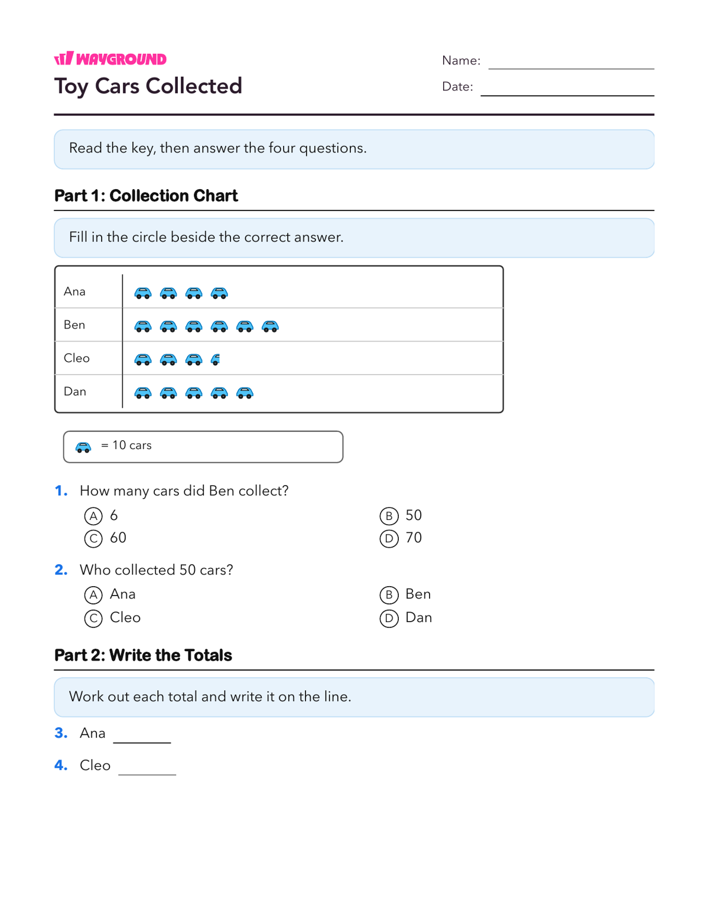Viewport: 709px width, 917px height.
Task: Select answer B, 50, for question 1
Action: point(389,516)
